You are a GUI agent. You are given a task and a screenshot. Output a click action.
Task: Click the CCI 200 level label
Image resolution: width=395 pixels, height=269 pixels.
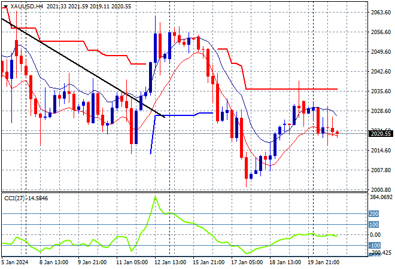pyautogui.click(x=374, y=214)
